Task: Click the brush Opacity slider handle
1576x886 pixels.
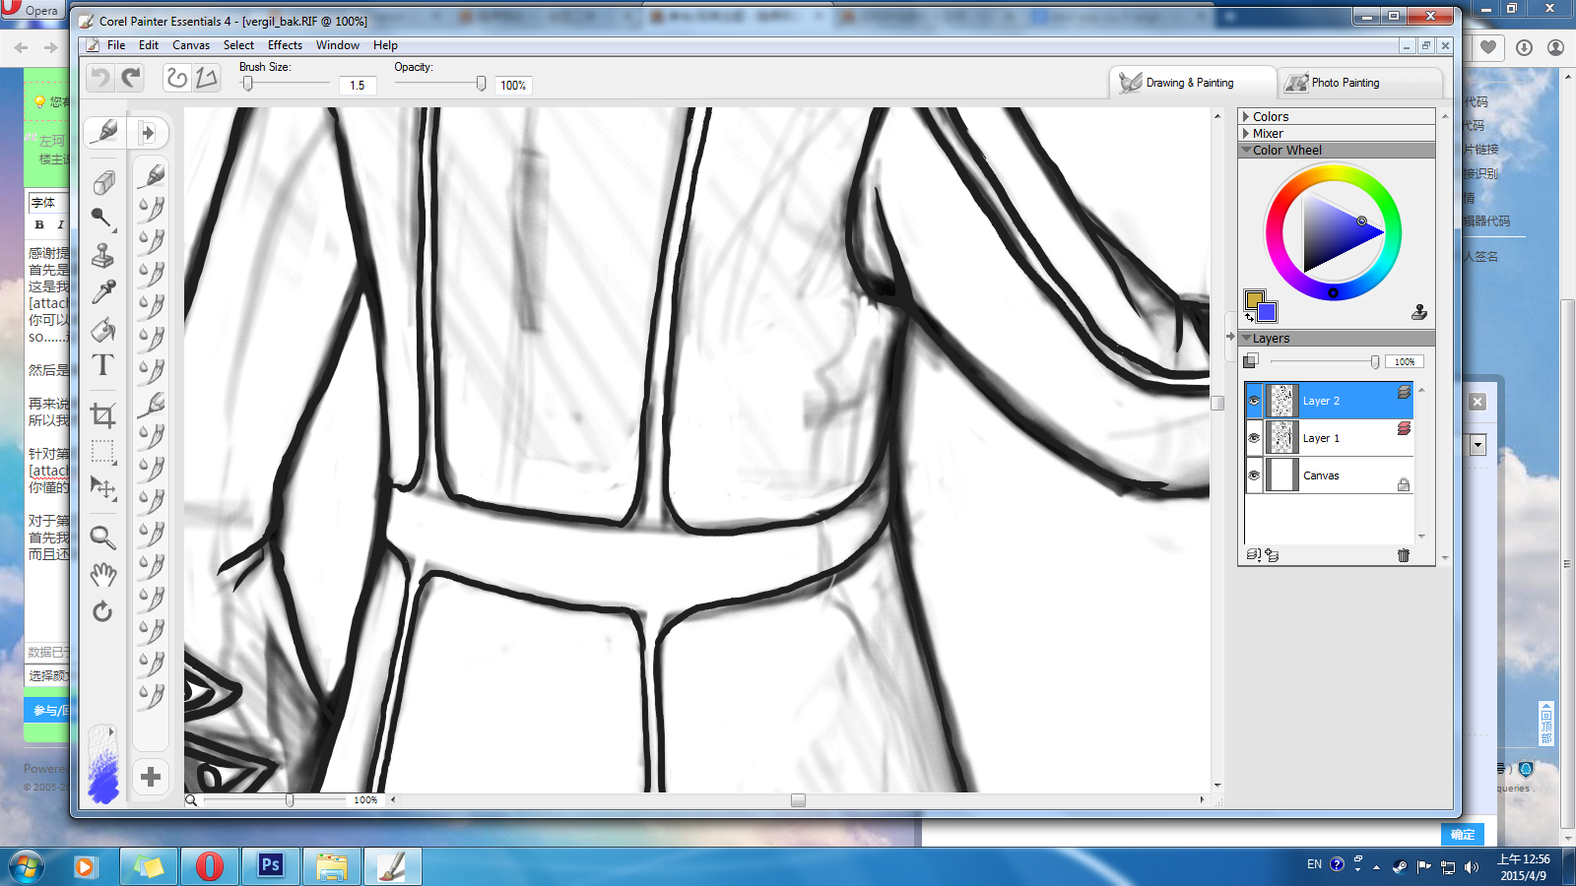Action: point(481,85)
